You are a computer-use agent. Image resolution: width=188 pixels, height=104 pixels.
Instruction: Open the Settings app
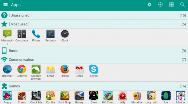[50, 36]
